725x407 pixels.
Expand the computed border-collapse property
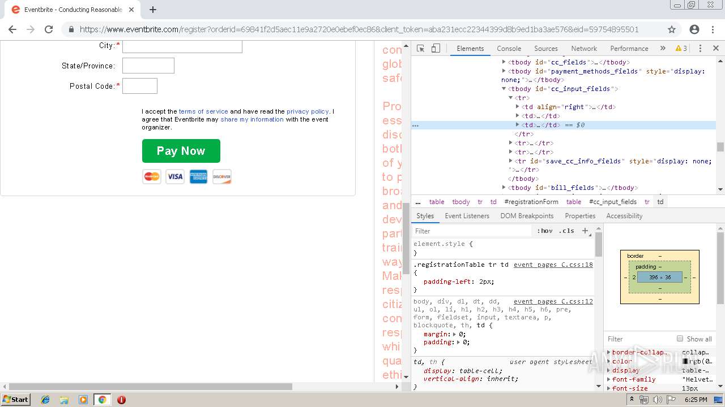pos(609,352)
